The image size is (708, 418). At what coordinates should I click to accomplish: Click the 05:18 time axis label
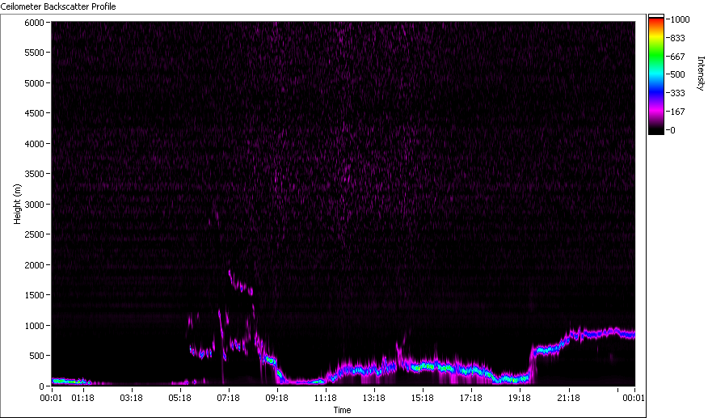179,398
